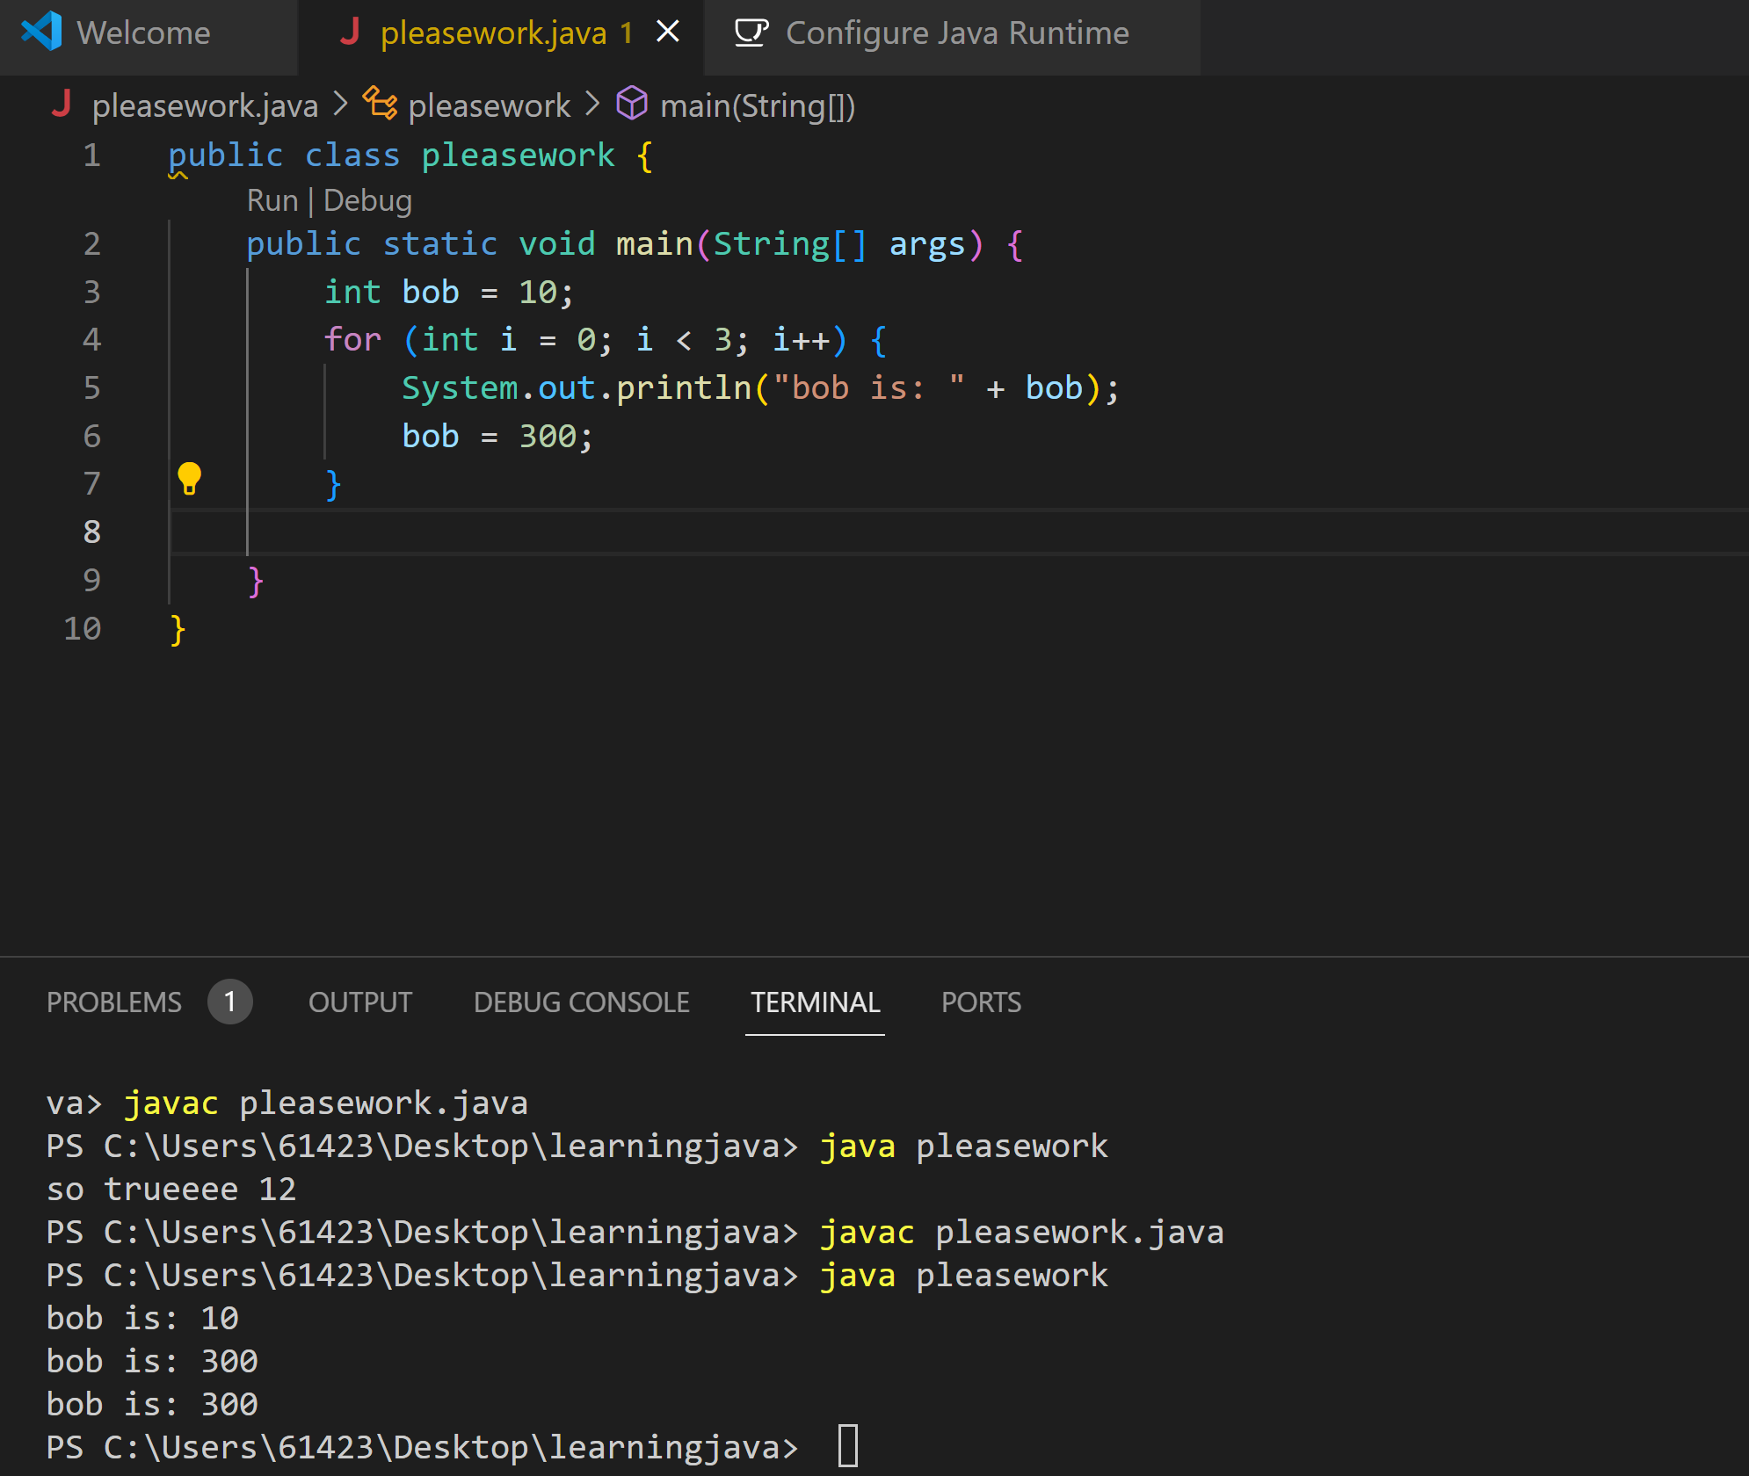Expand breadcrumb chevron after pleasework class
The width and height of the screenshot is (1749, 1476).
tap(593, 105)
